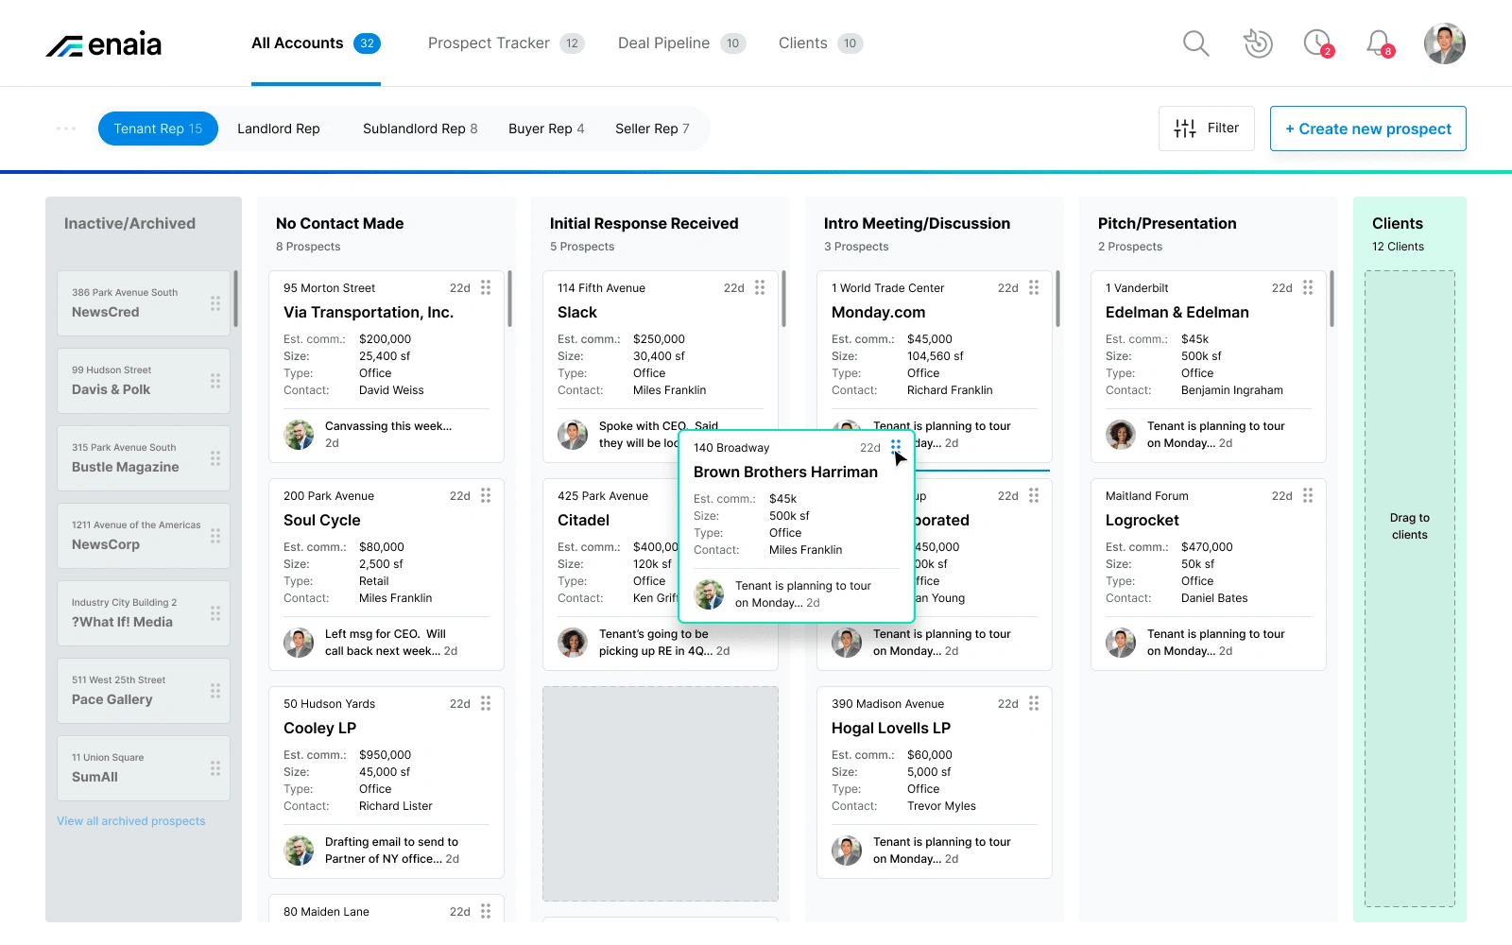Switch to Deal Pipeline tab
This screenshot has width=1512, height=945.
[681, 43]
